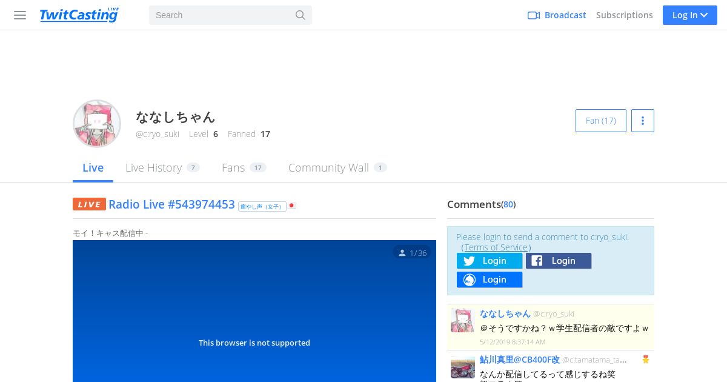Open the three-dot more options menu
This screenshot has height=382, width=727.
643,121
